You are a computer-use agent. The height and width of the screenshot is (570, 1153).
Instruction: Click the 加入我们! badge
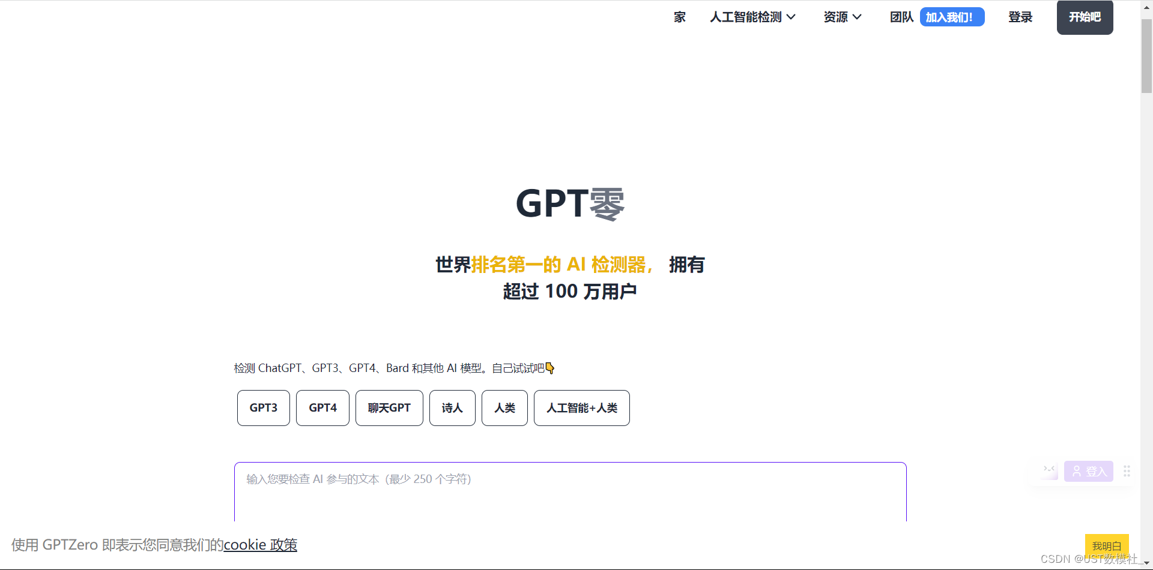[x=952, y=17]
